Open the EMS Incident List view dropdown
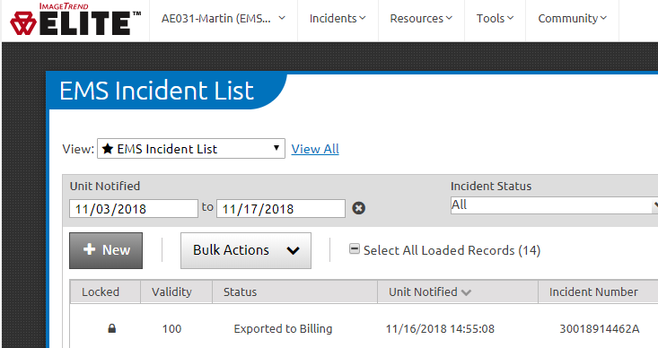This screenshot has width=658, height=348. [x=191, y=149]
